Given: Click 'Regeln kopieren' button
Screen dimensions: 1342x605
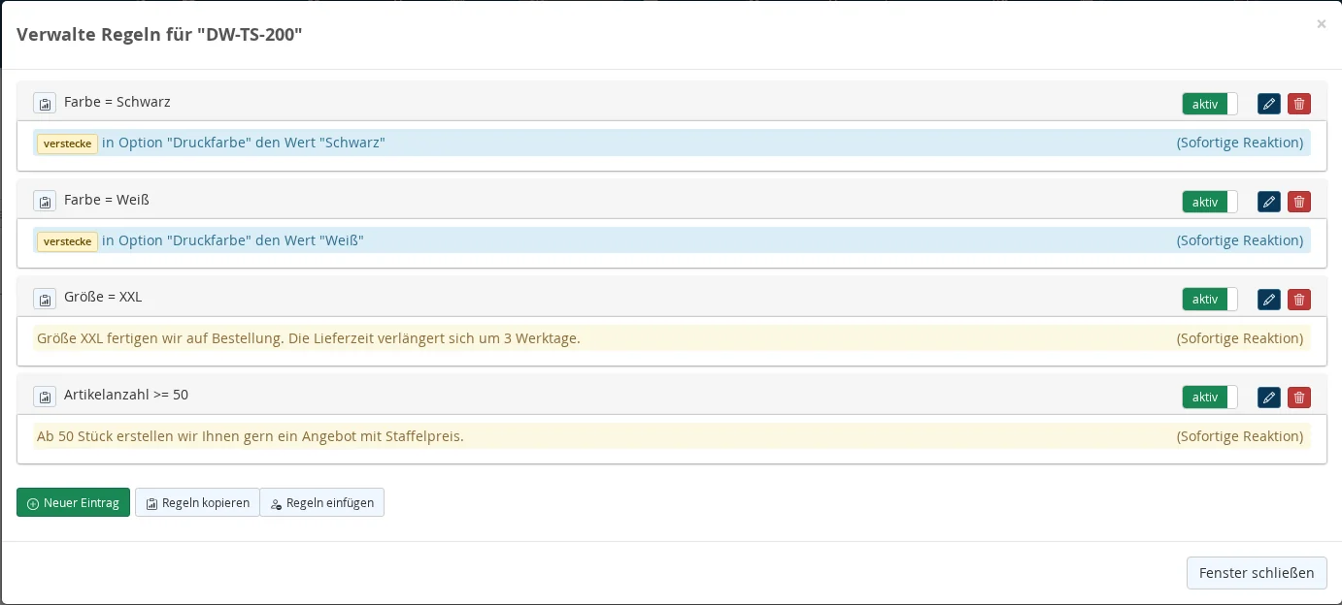Looking at the screenshot, I should (197, 502).
